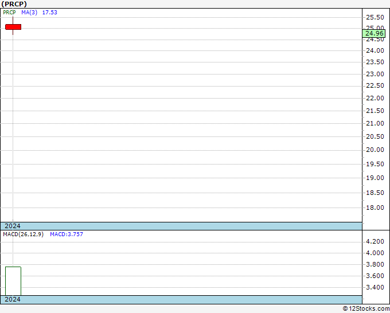
Task: Click the 12Stocks.com copyright text
Action: pos(366,308)
